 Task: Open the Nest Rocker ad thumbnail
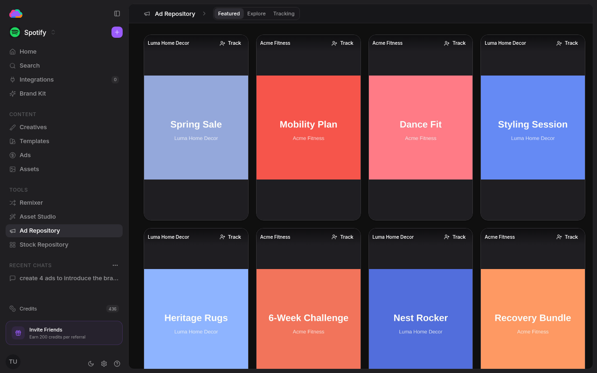pyautogui.click(x=421, y=319)
